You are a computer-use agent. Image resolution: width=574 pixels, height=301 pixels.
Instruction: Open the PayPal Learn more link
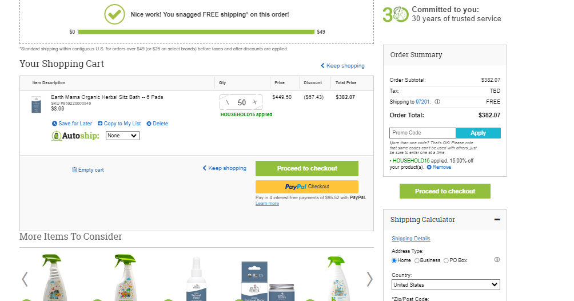[267, 204]
